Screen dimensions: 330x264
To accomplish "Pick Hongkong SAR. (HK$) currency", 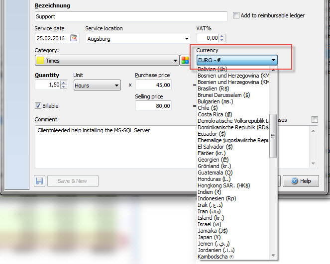I will point(224,185).
